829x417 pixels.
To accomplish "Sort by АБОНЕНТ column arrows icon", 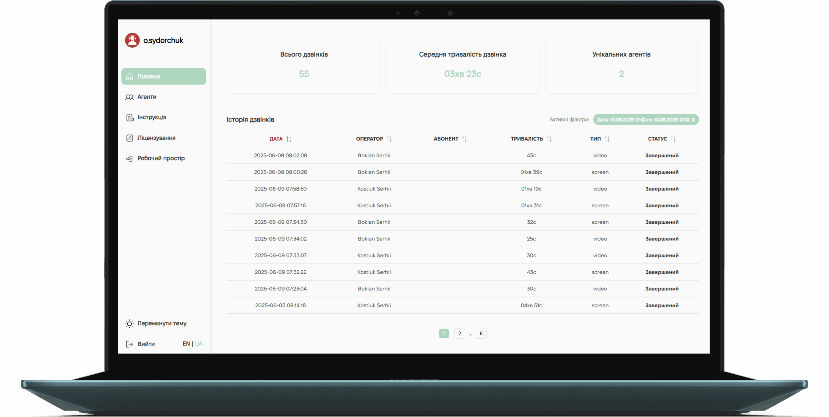I will point(464,139).
